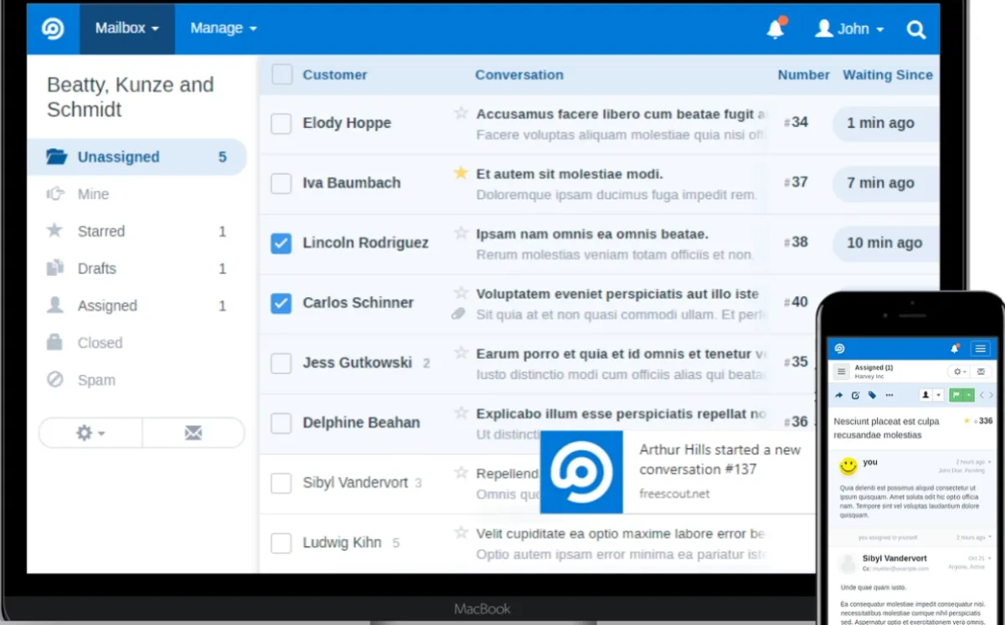Check the Sibyl Vandervort row checkbox

pyautogui.click(x=281, y=483)
